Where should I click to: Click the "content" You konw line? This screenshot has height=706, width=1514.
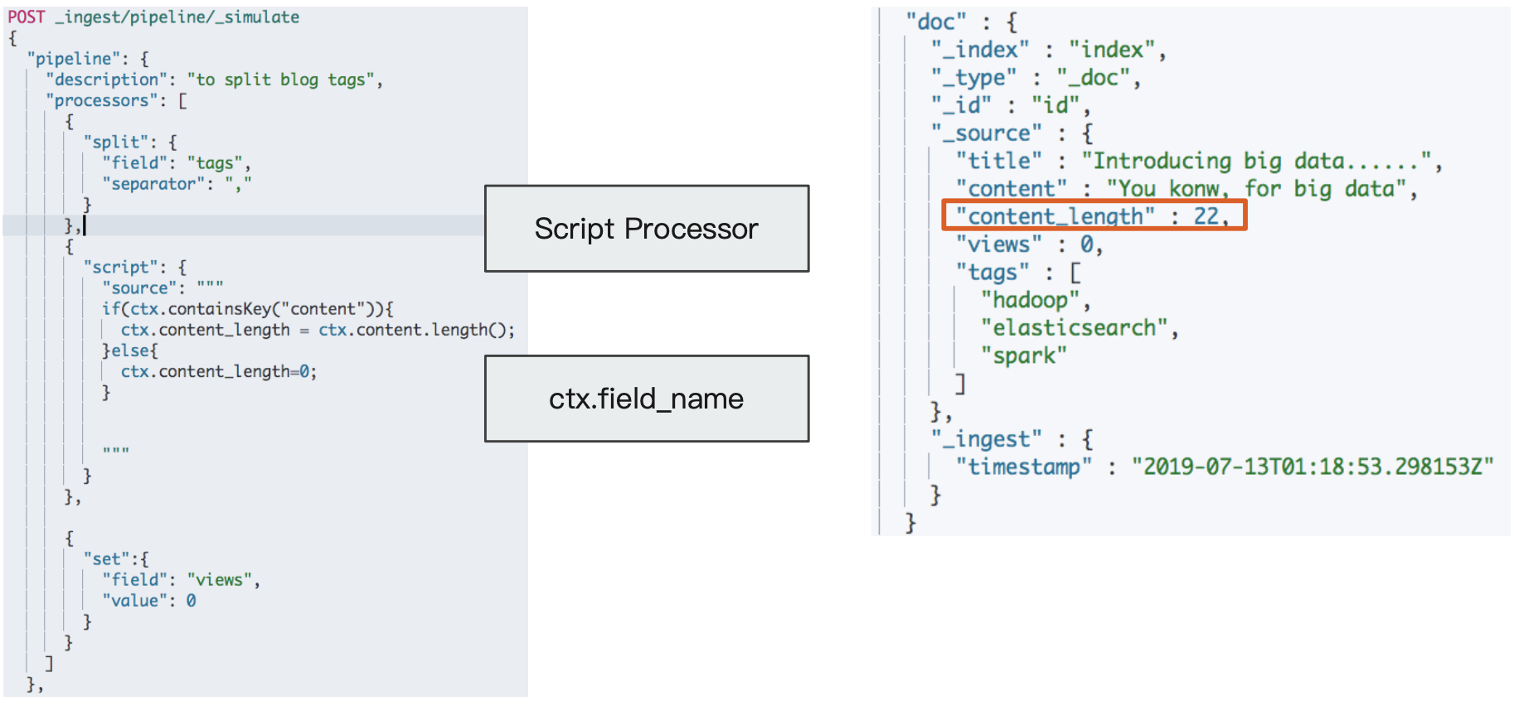[x=1186, y=189]
